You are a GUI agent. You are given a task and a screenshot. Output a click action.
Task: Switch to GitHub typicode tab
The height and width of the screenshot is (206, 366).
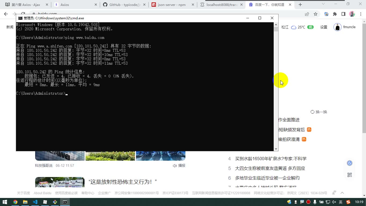(125, 5)
